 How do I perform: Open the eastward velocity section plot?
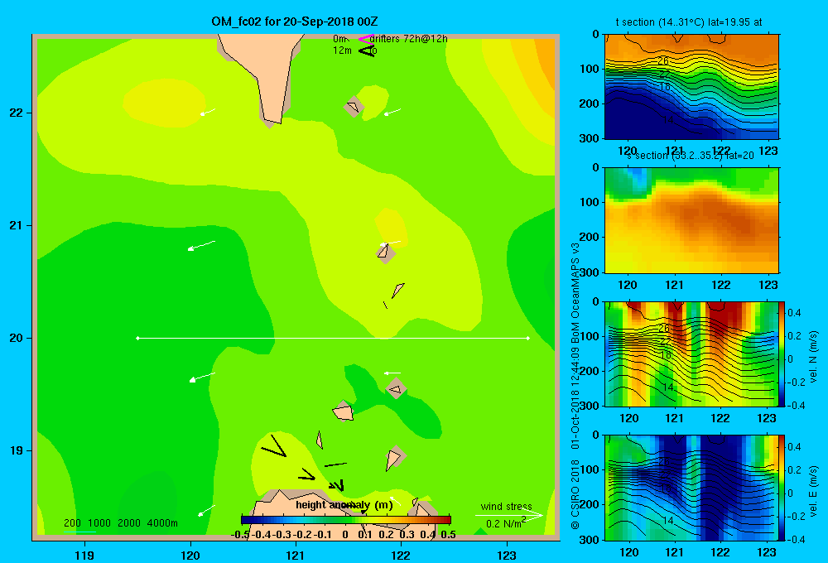pyautogui.click(x=691, y=488)
